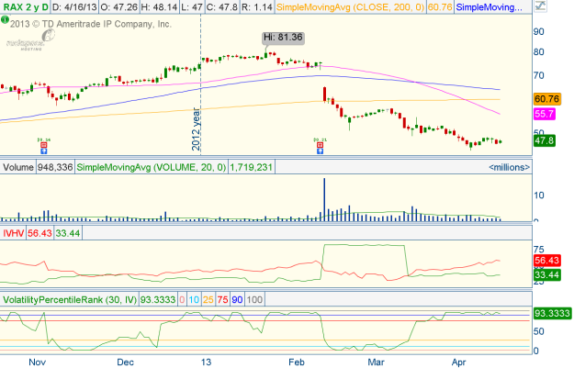This screenshot has width=574, height=368.
Task: Click the red 56.43 IVHV axis tag
Action: (x=547, y=261)
